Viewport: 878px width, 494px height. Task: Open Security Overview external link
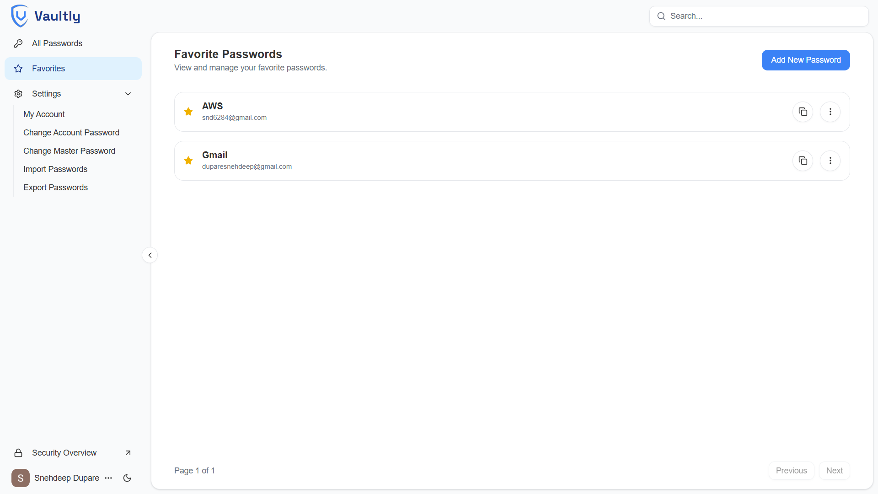pos(128,453)
